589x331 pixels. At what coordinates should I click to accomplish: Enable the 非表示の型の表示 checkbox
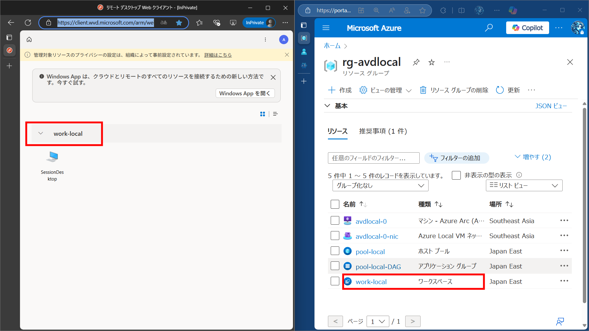(456, 175)
